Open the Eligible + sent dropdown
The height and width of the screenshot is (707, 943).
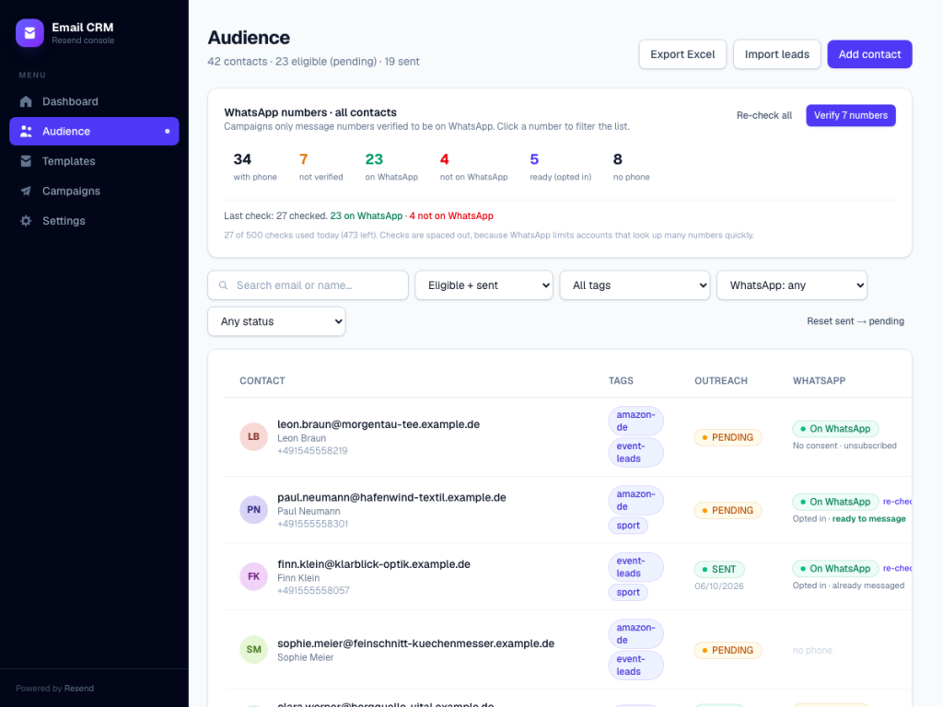point(484,285)
